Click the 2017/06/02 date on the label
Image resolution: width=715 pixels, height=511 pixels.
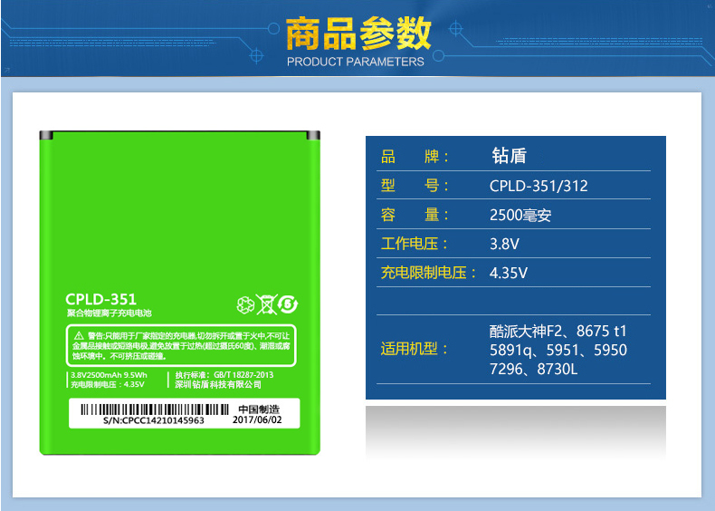(259, 420)
